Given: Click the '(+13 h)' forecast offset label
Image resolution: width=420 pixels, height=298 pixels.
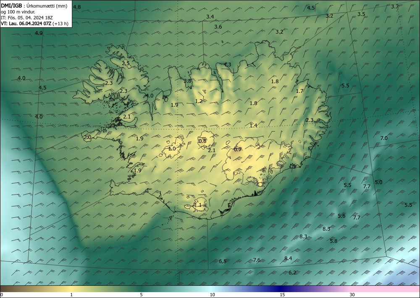Looking at the screenshot, I should tap(60, 24).
